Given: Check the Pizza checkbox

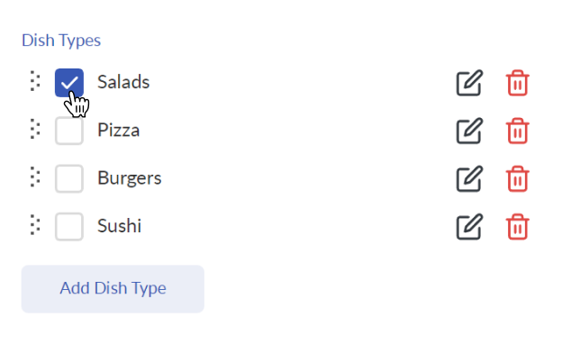Looking at the screenshot, I should coord(69,131).
